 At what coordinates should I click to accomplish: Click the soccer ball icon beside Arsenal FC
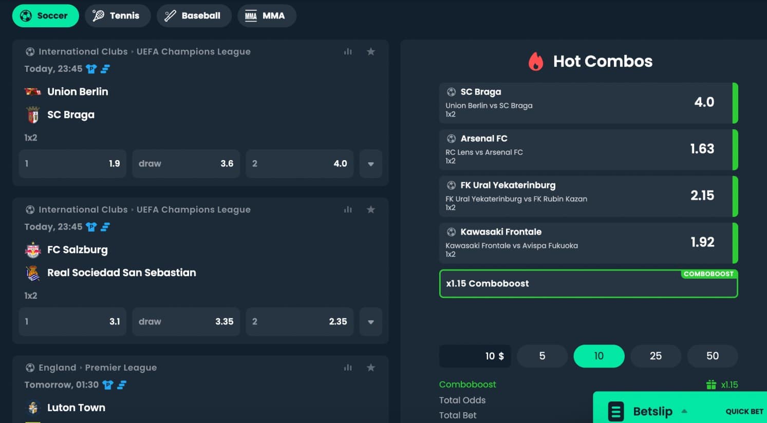[x=451, y=139]
